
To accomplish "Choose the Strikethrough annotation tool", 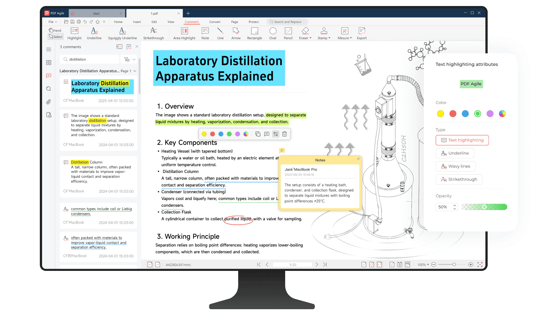I will tap(153, 33).
